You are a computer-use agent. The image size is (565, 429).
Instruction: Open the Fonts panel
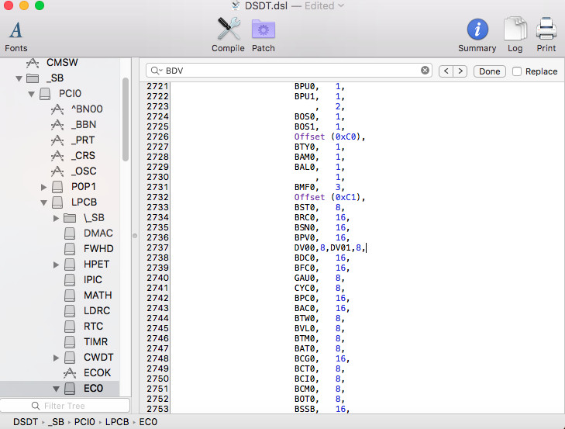tap(16, 36)
